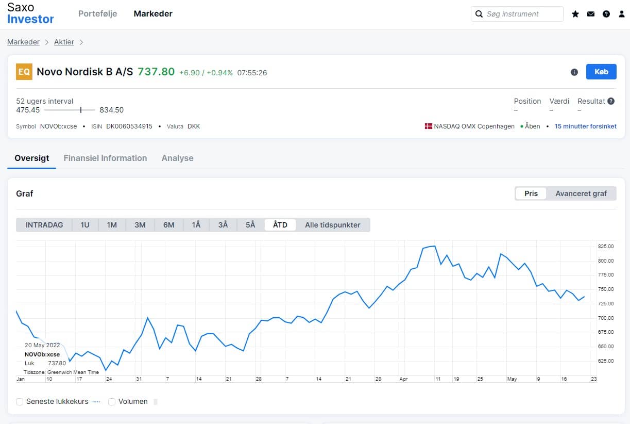Open the messages envelope icon
630x424 pixels.
591,14
